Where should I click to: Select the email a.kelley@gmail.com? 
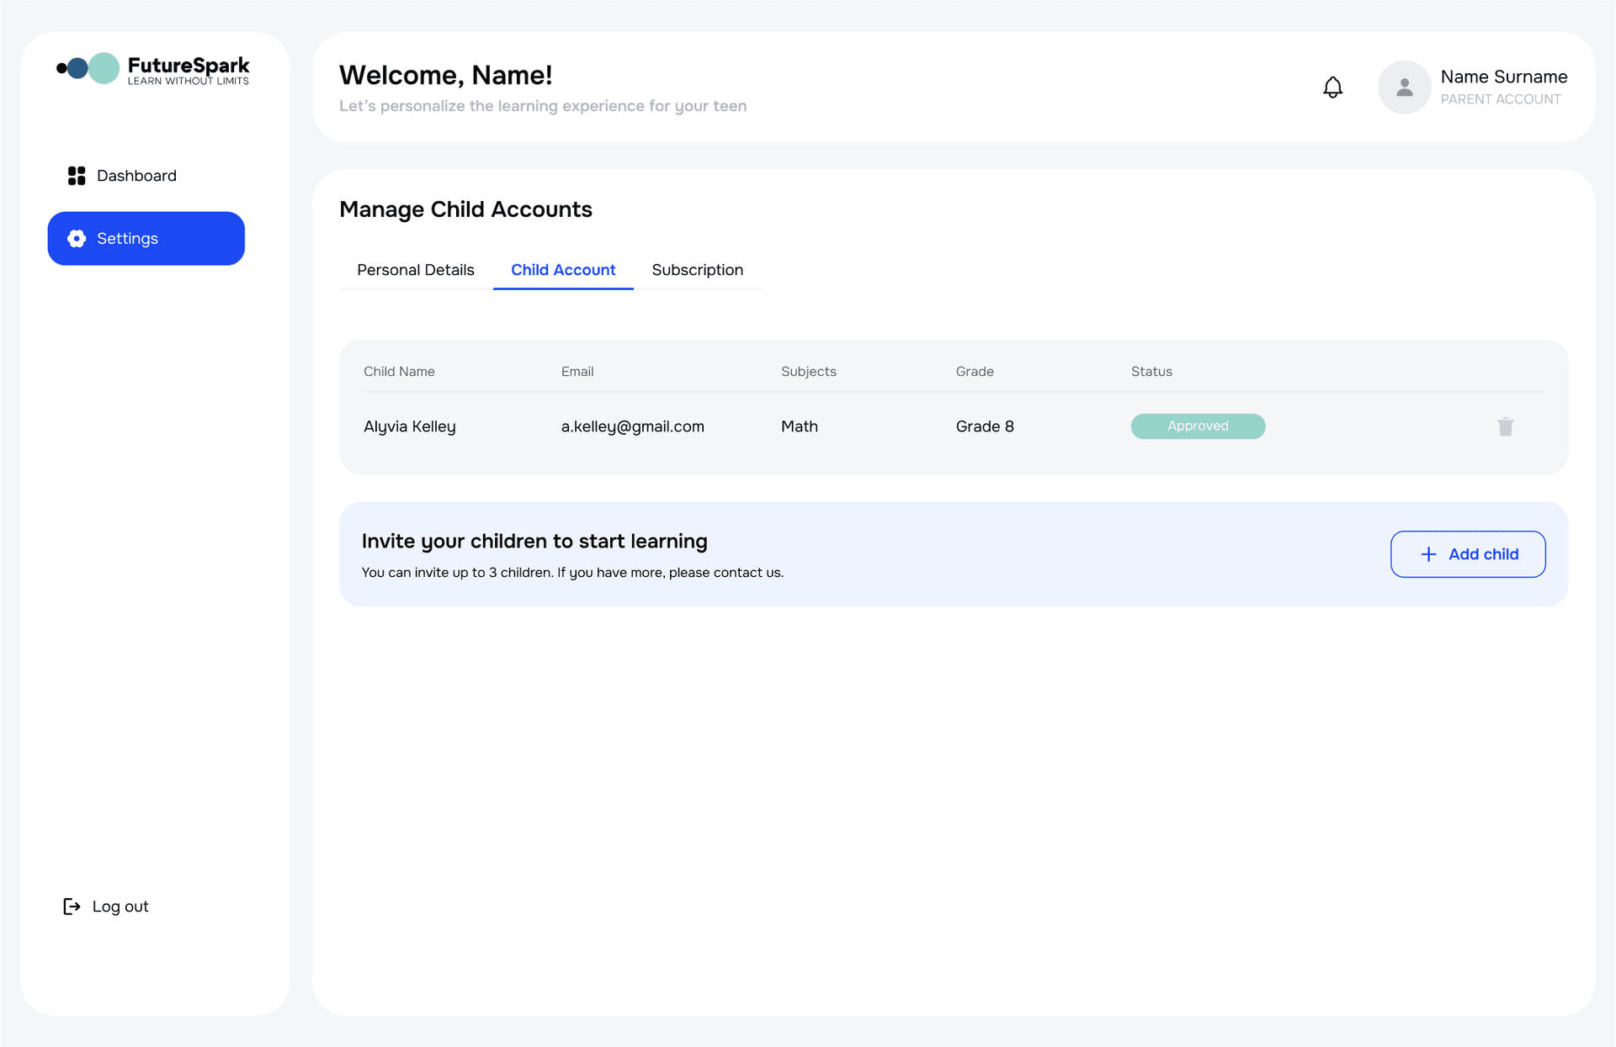tap(633, 426)
